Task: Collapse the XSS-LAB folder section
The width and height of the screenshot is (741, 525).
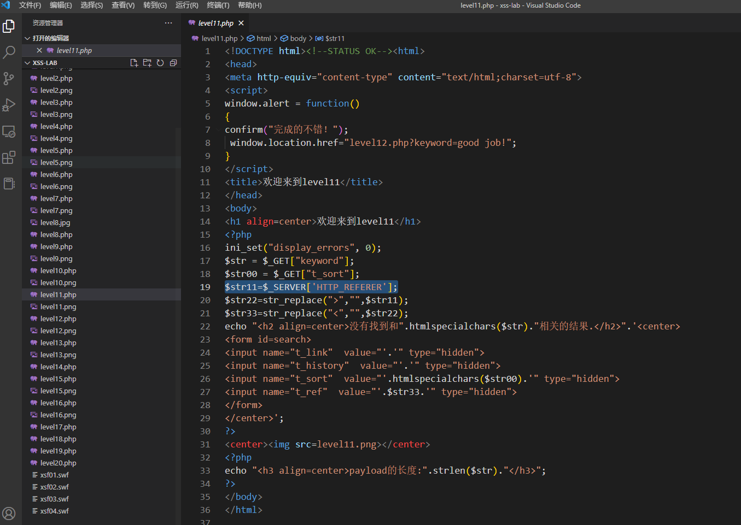Action: (27, 63)
